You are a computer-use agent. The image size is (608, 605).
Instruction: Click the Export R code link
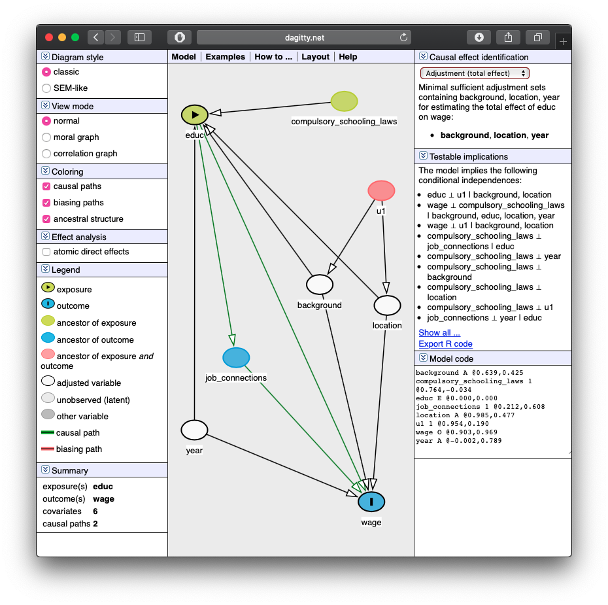point(445,344)
